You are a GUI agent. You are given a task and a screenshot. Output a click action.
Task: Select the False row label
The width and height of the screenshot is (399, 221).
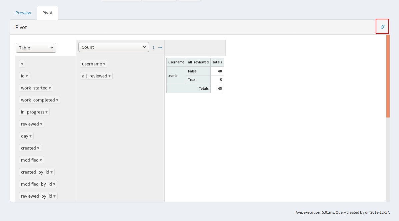(x=198, y=71)
